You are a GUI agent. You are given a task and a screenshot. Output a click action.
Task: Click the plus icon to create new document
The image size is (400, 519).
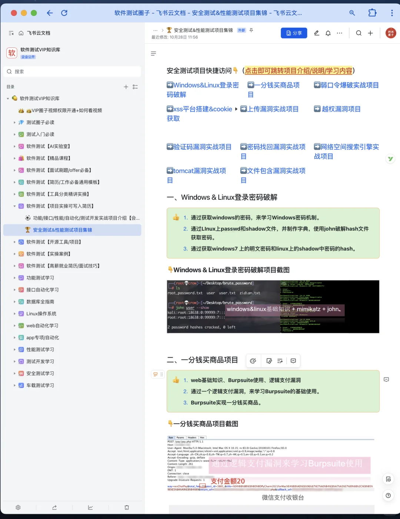coord(370,33)
